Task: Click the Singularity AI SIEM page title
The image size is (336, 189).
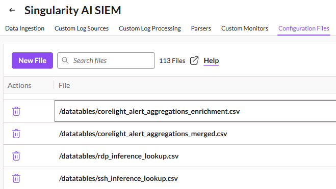Action: tap(72, 10)
